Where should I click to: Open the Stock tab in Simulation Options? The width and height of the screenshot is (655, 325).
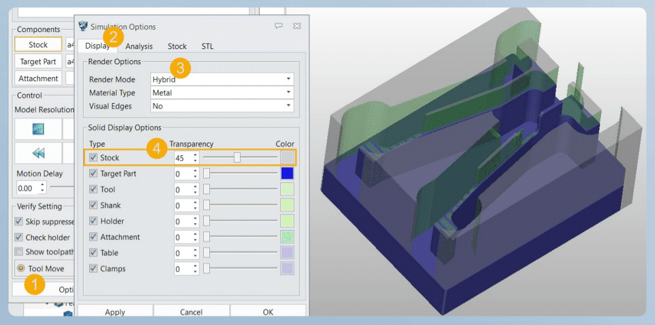pos(177,46)
